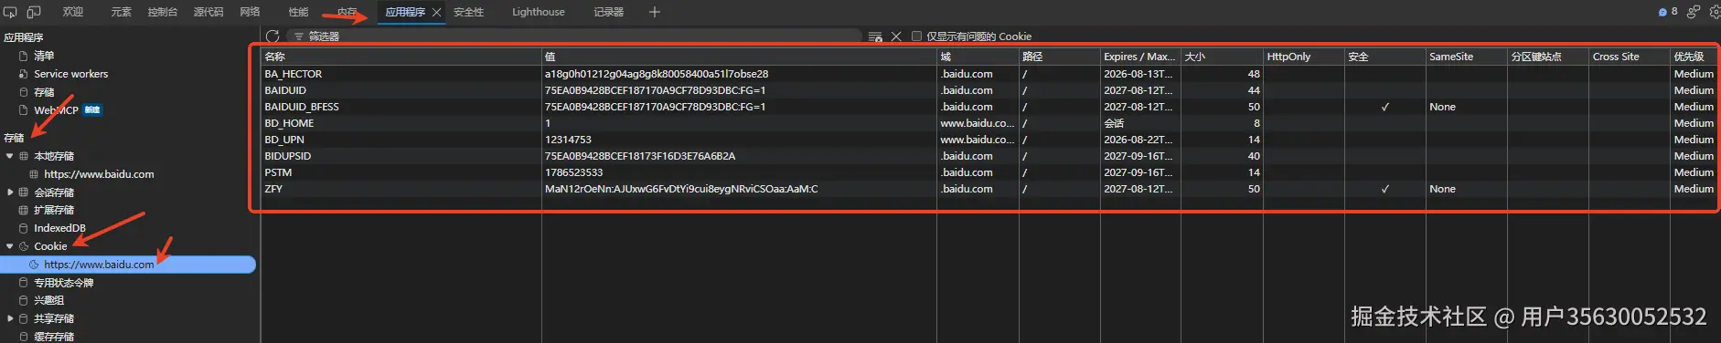Open Service workers in sidebar
1721x343 pixels.
pyautogui.click(x=70, y=74)
